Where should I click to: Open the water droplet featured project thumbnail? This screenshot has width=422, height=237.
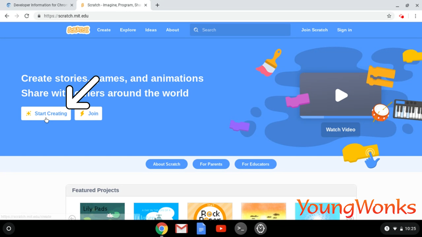pyautogui.click(x=156, y=211)
